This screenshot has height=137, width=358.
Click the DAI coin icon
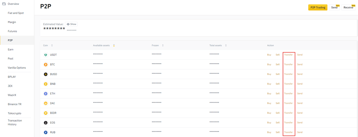point(46,103)
